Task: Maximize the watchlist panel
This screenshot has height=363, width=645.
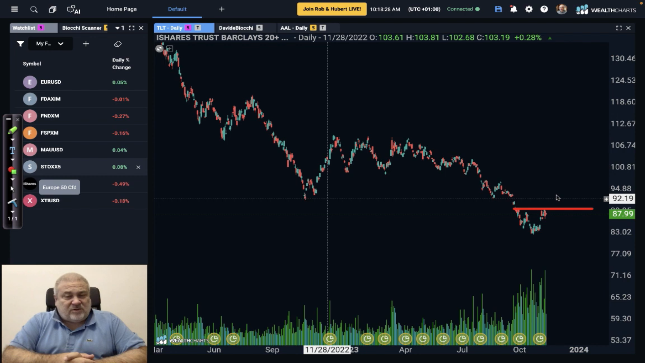Action: (x=132, y=28)
